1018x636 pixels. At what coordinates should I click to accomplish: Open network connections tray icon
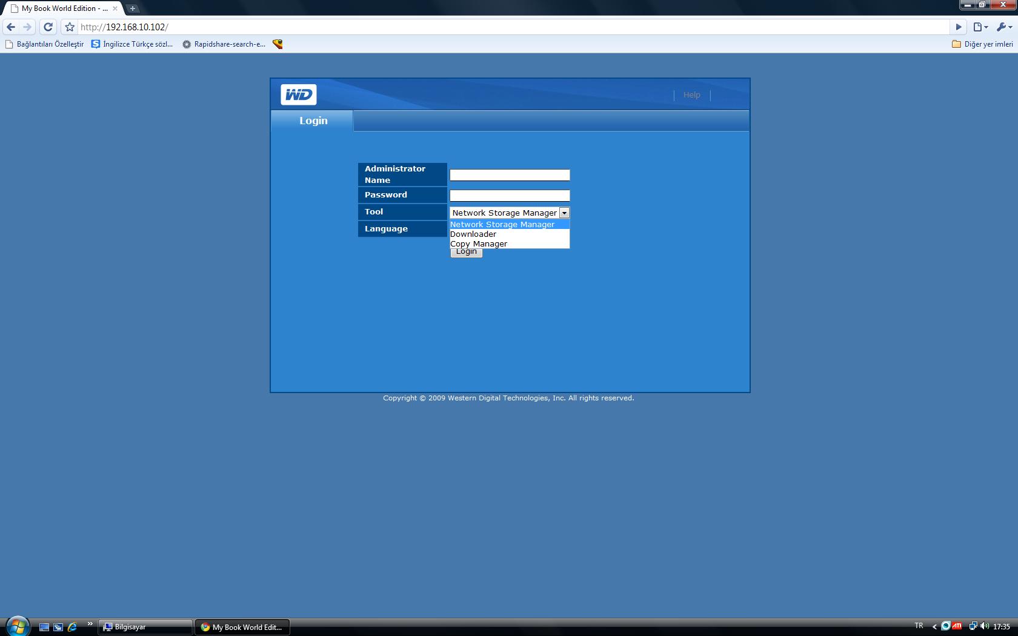[x=973, y=626]
